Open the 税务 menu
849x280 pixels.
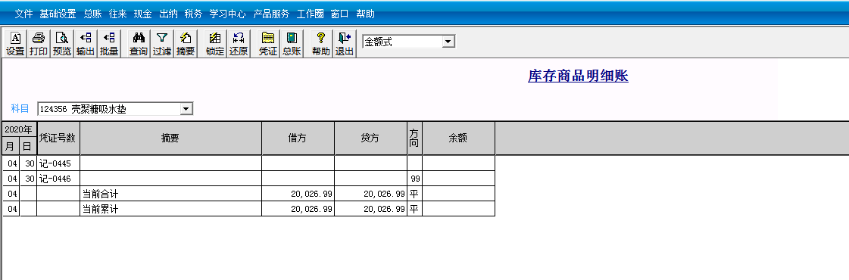[193, 14]
